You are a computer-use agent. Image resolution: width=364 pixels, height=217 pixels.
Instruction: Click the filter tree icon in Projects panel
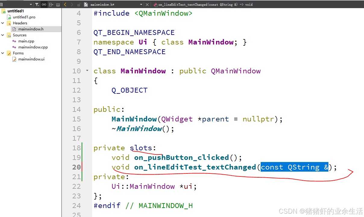(37, 5)
